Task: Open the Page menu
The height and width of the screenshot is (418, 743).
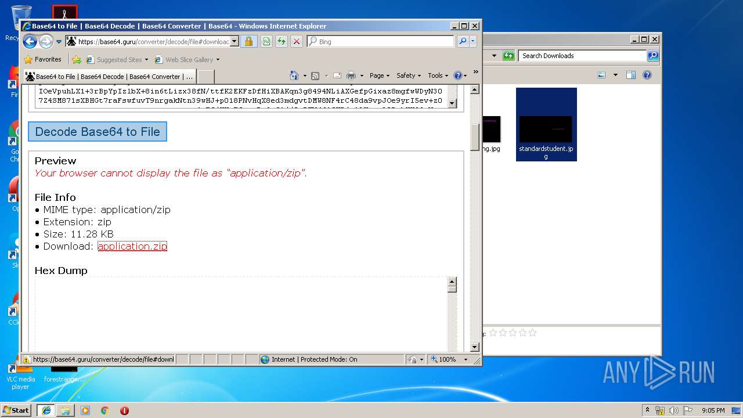Action: pos(380,75)
